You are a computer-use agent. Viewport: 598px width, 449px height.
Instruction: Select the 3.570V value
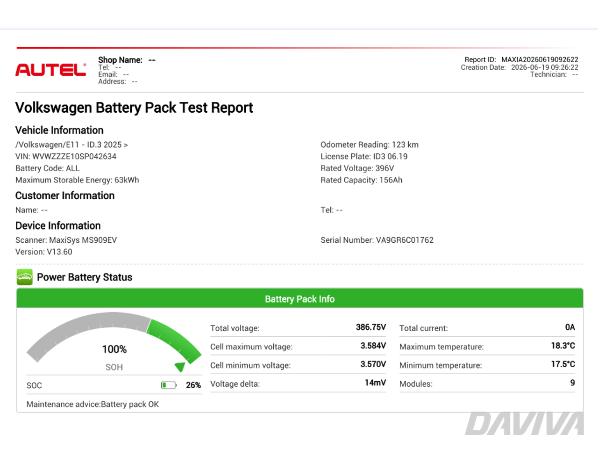pyautogui.click(x=373, y=364)
